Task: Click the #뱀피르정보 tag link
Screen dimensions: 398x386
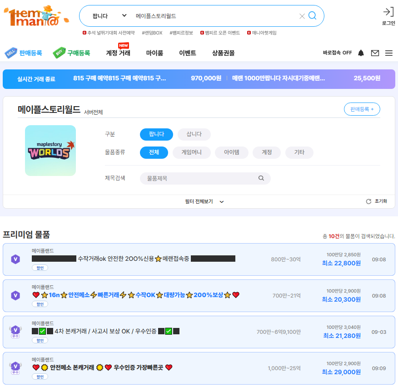Action: (x=181, y=33)
